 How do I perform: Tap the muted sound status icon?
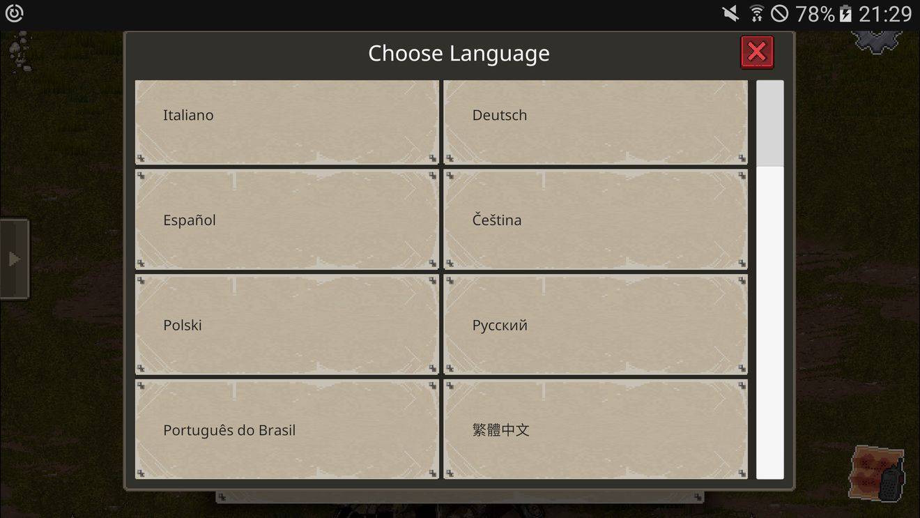point(730,13)
